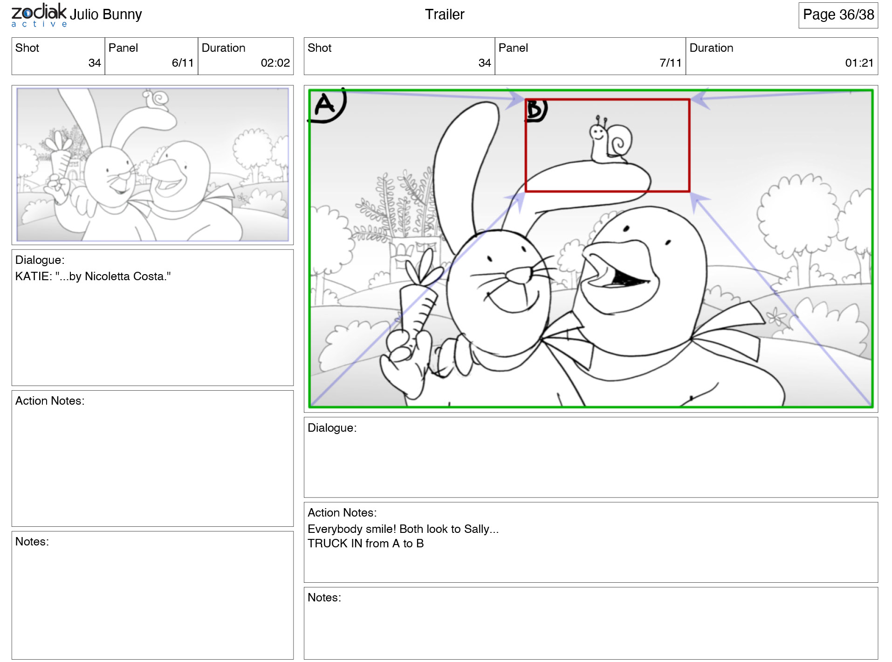
Task: Click shot number 34 of panel 7/11
Action: pyautogui.click(x=485, y=63)
